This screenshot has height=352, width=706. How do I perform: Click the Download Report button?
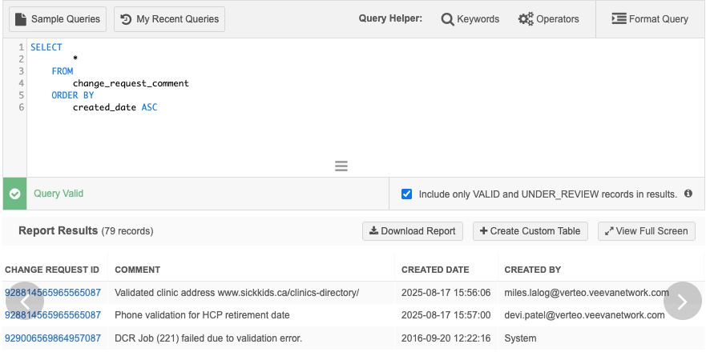(x=413, y=231)
